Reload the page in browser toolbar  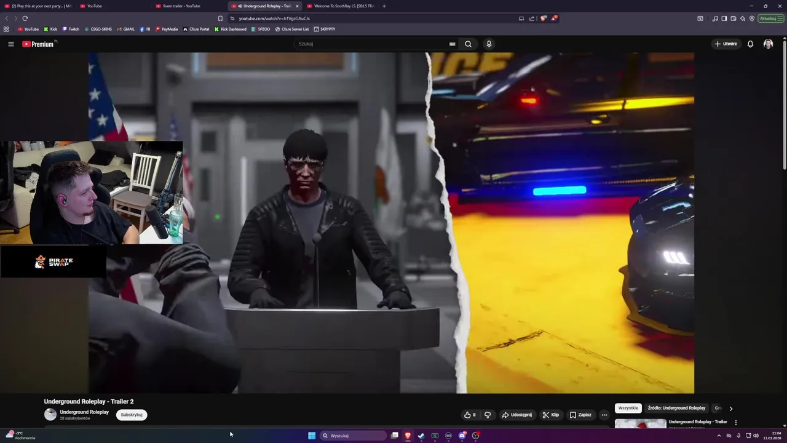(25, 18)
